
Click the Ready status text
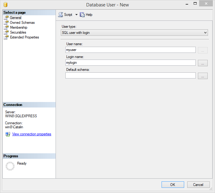click(22, 163)
